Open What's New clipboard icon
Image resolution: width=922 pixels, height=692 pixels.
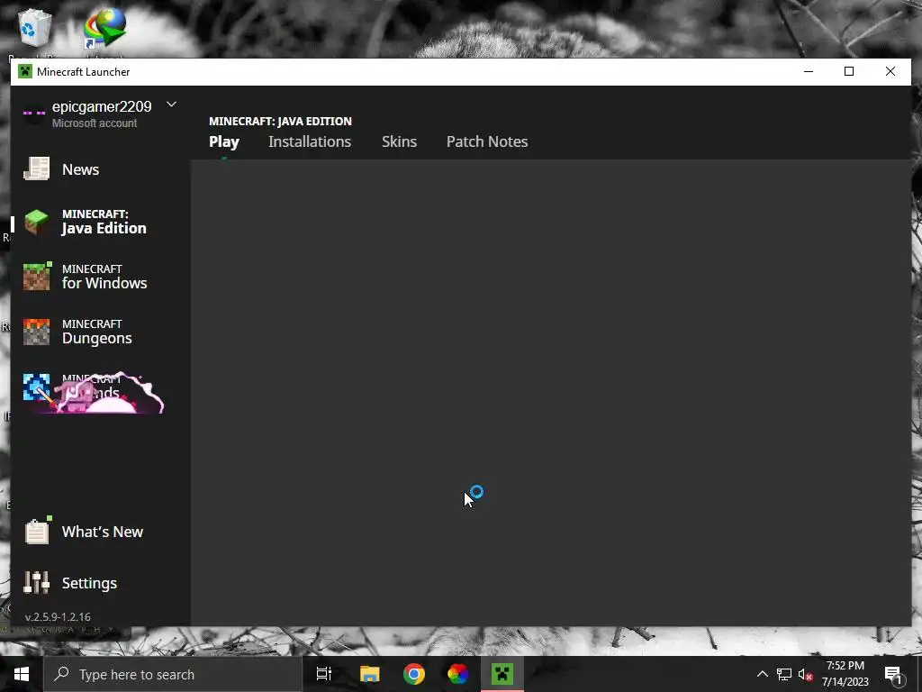coord(37,531)
